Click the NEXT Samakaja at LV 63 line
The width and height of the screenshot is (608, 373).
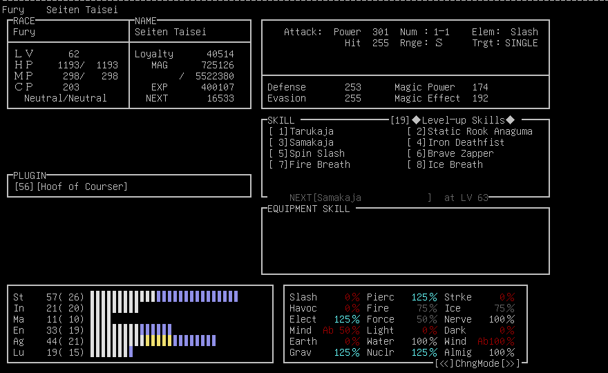point(388,198)
